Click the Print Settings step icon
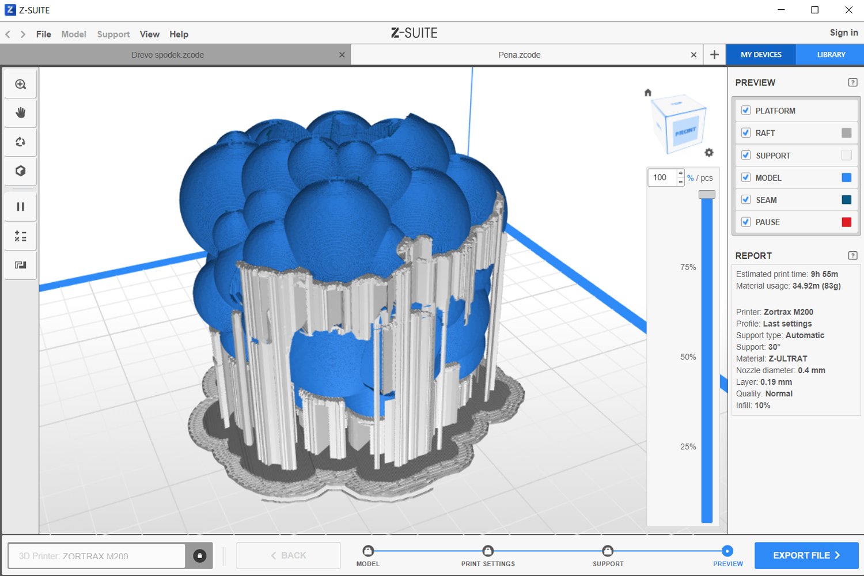Image resolution: width=864 pixels, height=576 pixels. click(x=488, y=551)
